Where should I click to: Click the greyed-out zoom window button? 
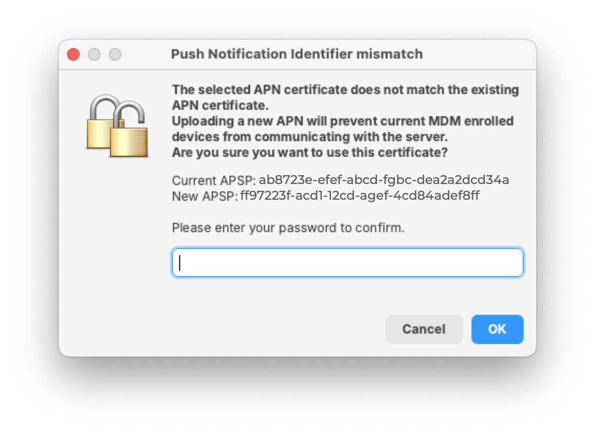pos(115,54)
